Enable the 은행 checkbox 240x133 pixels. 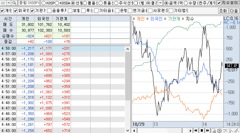click(117, 11)
